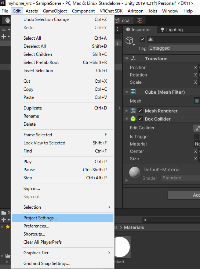Choose Grid and Snap Settings...

[x=62, y=263]
